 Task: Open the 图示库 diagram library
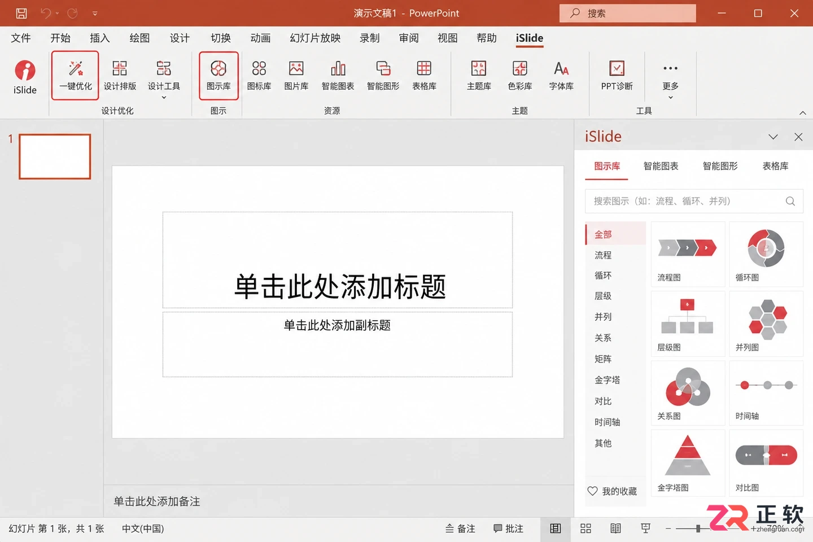[x=218, y=76]
